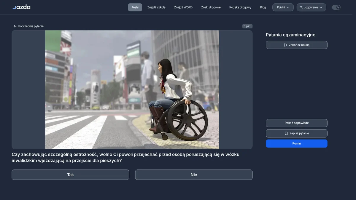This screenshot has height=200, width=356.
Task: Go to Znajdź szkołę
Action: (156, 7)
